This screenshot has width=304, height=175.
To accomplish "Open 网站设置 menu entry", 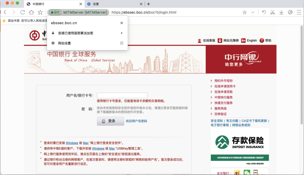I will (x=87, y=43).
